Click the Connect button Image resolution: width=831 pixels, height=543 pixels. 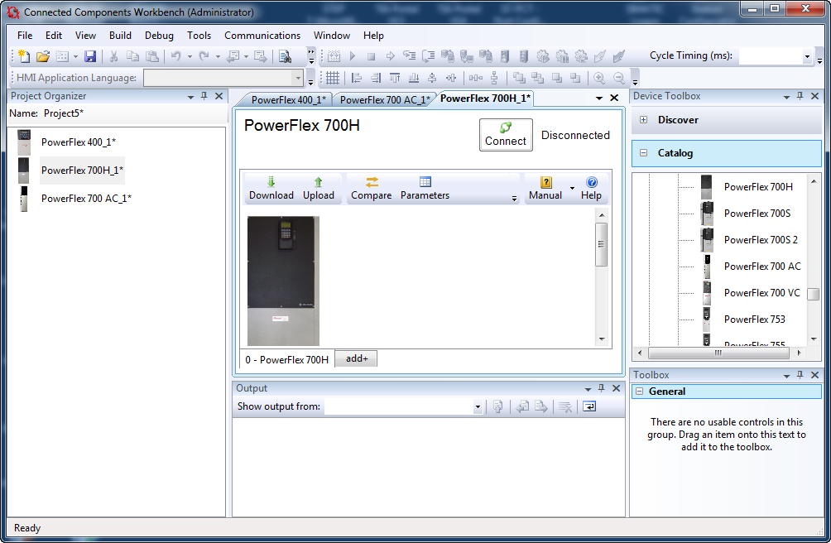[506, 135]
